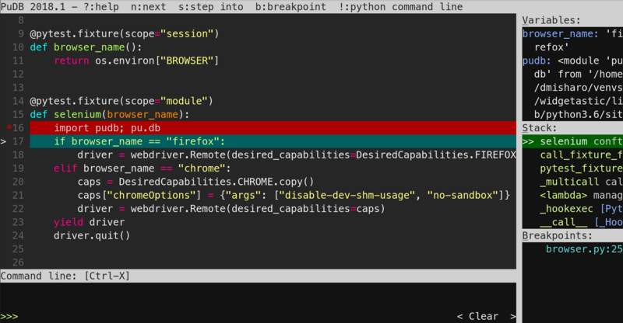Viewport: 623px width, 323px height.
Task: Click line 14 @pytest.fixture(scope="module")
Action: [121, 101]
